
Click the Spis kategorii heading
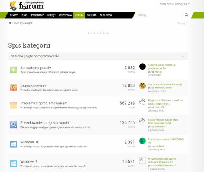click(x=29, y=45)
